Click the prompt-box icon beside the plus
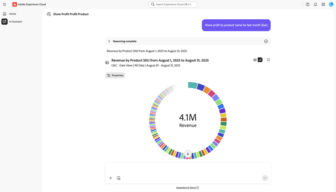This screenshot has width=336, height=192. pyautogui.click(x=119, y=178)
